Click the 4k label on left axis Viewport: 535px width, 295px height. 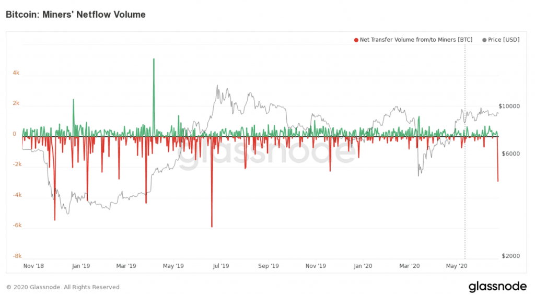(x=16, y=73)
